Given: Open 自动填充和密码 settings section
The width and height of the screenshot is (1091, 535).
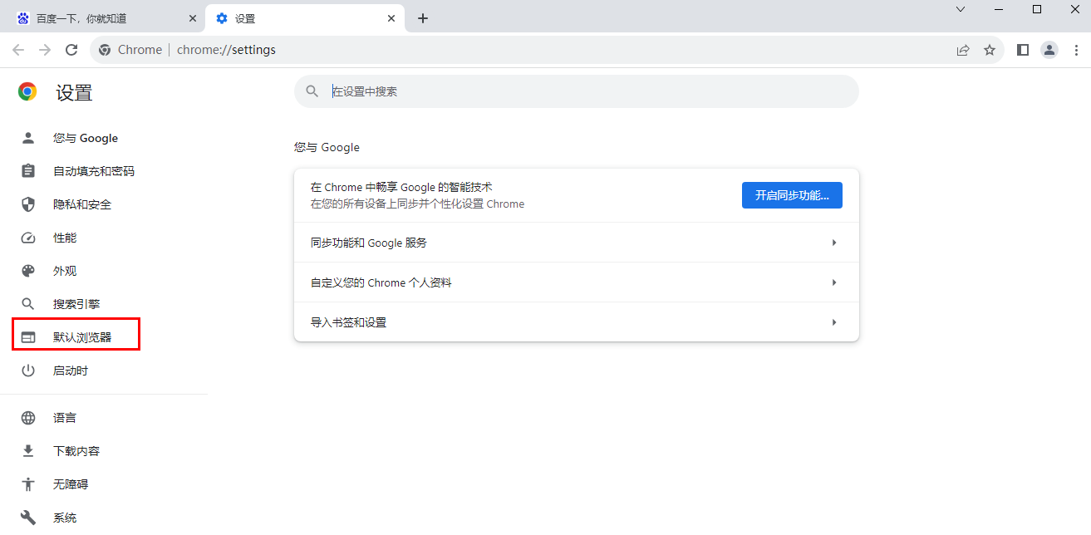Looking at the screenshot, I should [x=94, y=171].
